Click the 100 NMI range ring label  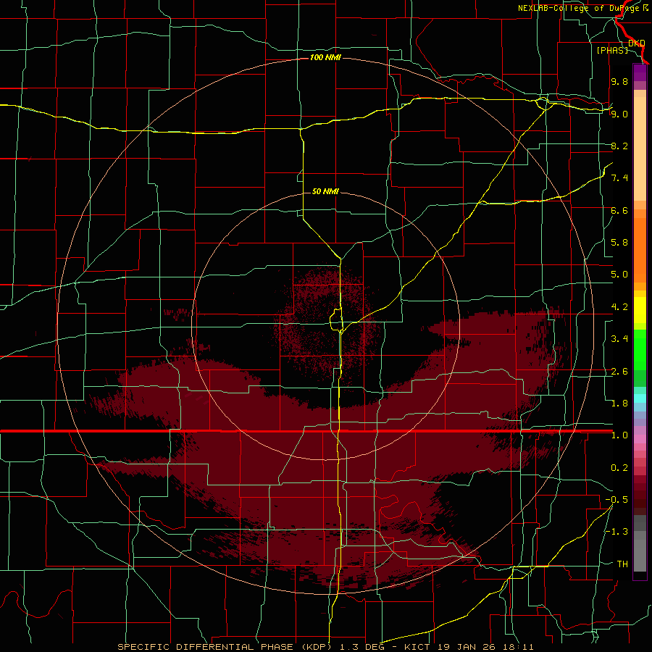point(325,57)
